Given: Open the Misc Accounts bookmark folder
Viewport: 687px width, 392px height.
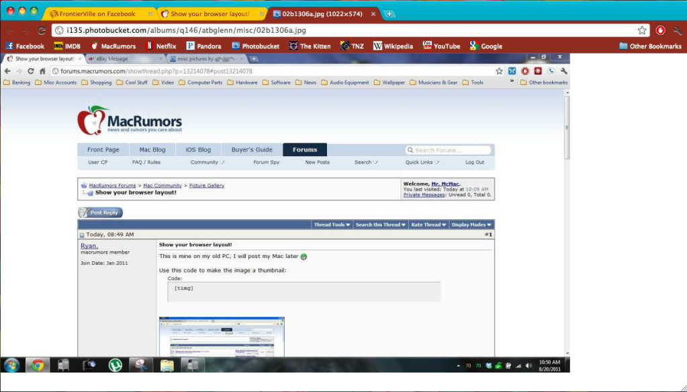Looking at the screenshot, I should coord(56,82).
